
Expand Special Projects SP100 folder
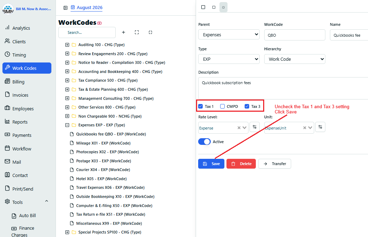67,232
